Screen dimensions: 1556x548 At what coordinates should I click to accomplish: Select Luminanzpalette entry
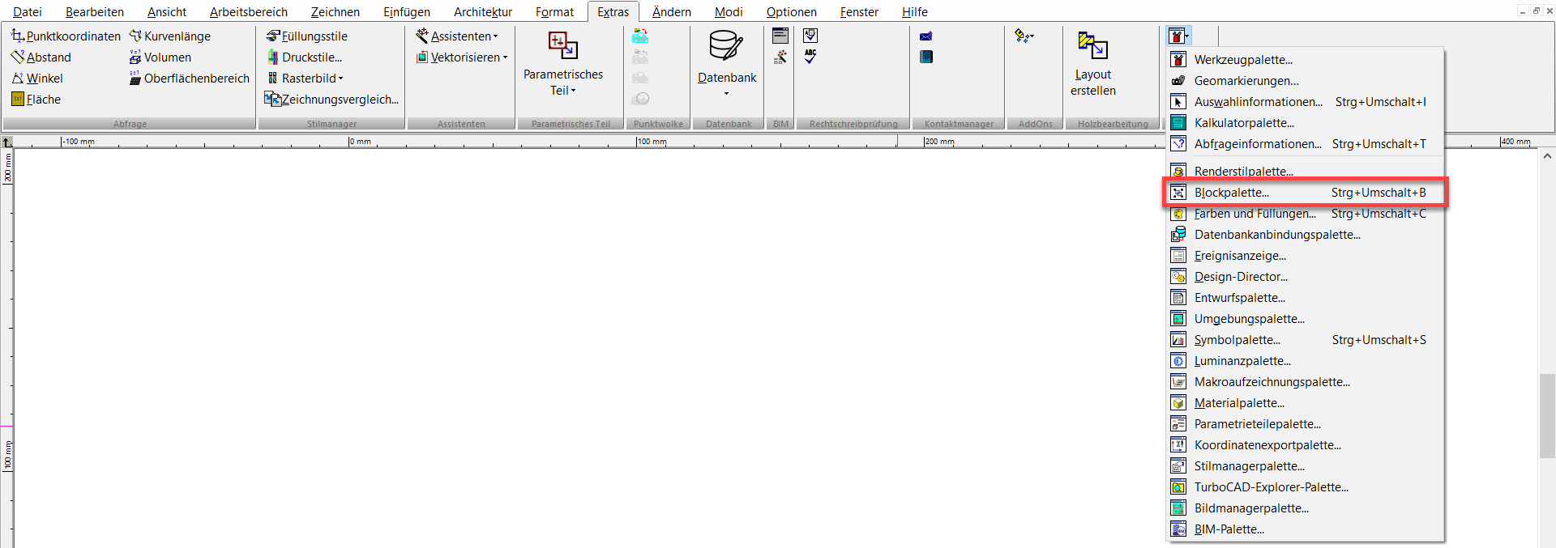tap(1305, 361)
